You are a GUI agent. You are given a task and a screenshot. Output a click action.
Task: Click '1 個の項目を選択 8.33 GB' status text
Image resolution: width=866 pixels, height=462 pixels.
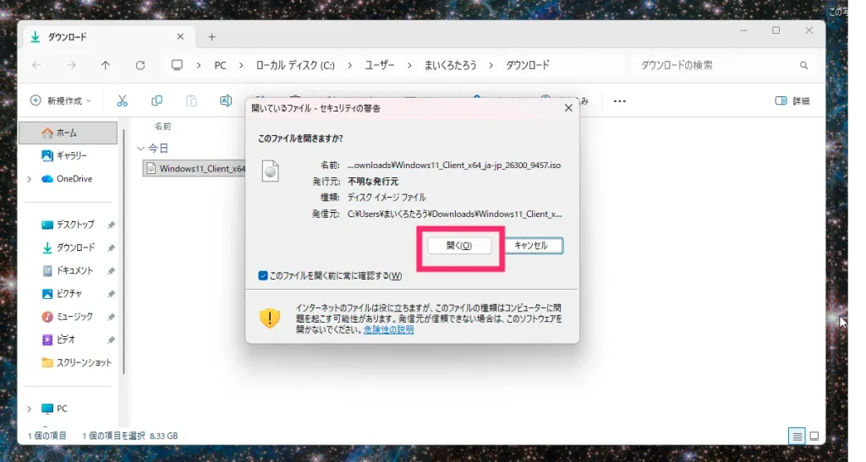tap(129, 436)
